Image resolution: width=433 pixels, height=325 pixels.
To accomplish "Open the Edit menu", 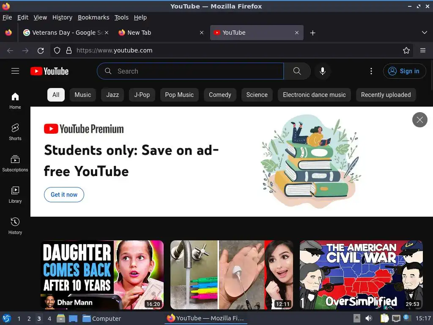I will 23,17.
